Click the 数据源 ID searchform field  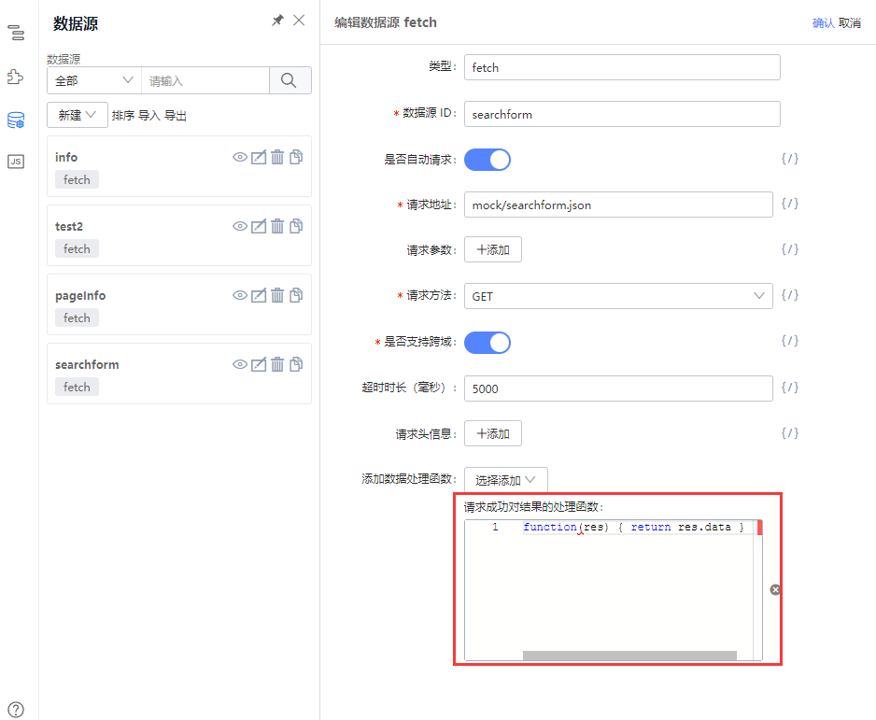[x=622, y=114]
